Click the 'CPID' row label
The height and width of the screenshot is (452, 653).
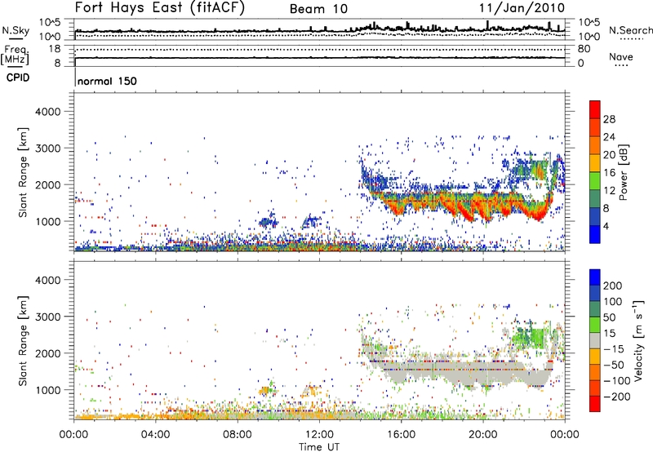click(x=18, y=78)
